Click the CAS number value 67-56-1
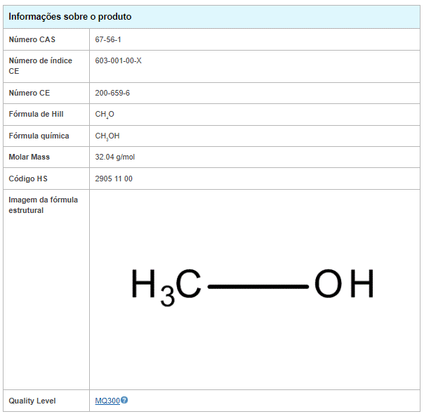The width and height of the screenshot is (424, 414). (108, 39)
